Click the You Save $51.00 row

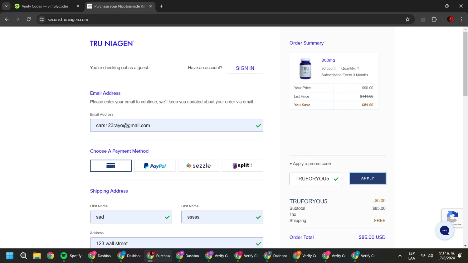coord(334,105)
